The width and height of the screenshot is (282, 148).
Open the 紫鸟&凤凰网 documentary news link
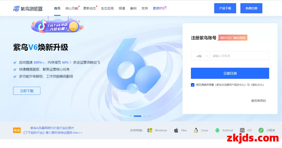click(x=52, y=130)
